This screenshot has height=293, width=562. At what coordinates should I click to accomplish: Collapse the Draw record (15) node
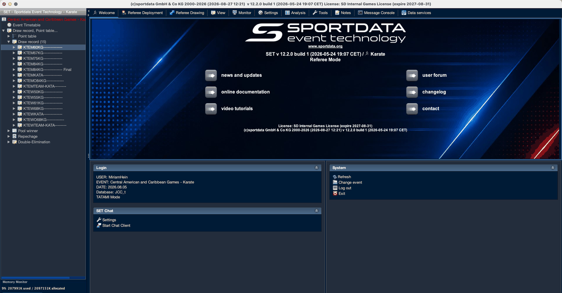point(9,42)
